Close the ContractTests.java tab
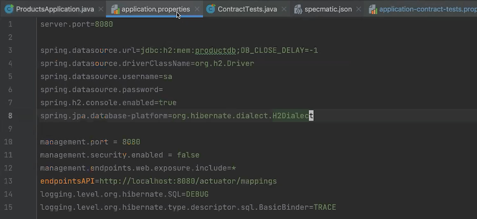 284,9
